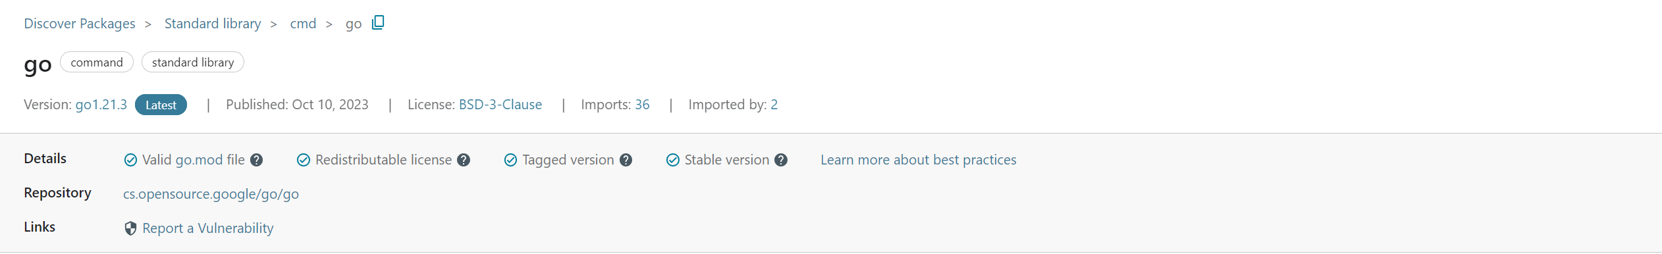Show packages under Imported by: 2
The height and width of the screenshot is (254, 1662).
[774, 105]
